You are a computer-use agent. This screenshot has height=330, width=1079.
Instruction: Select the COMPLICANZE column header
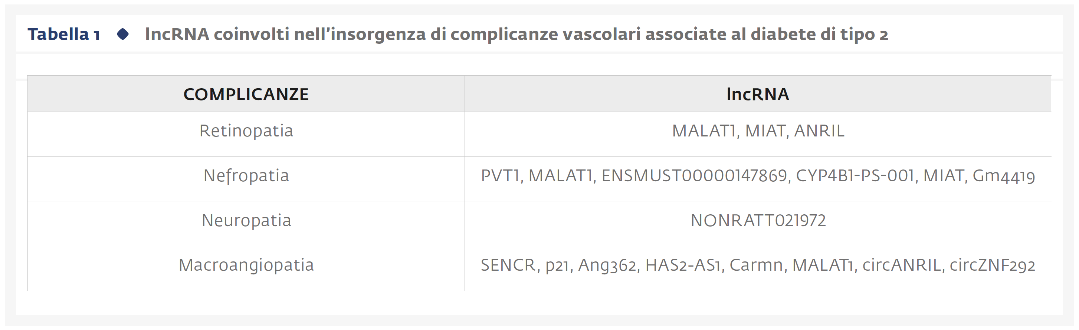pyautogui.click(x=246, y=94)
